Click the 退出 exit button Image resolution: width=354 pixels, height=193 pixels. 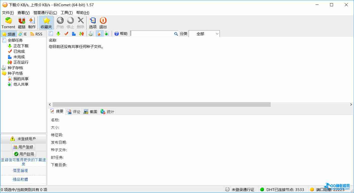[x=103, y=23]
